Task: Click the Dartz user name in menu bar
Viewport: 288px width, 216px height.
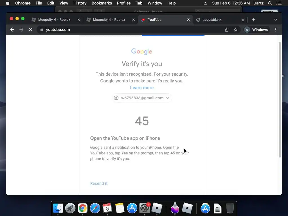Action: [x=258, y=3]
